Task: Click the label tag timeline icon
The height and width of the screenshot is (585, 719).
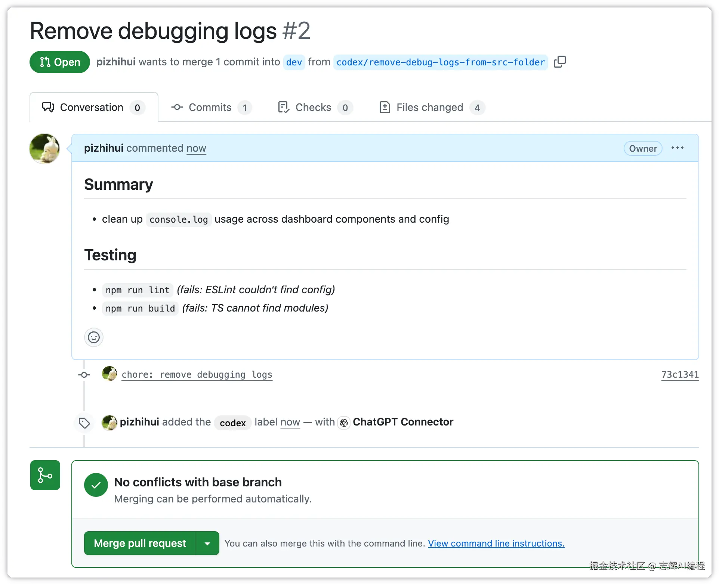Action: pos(84,423)
